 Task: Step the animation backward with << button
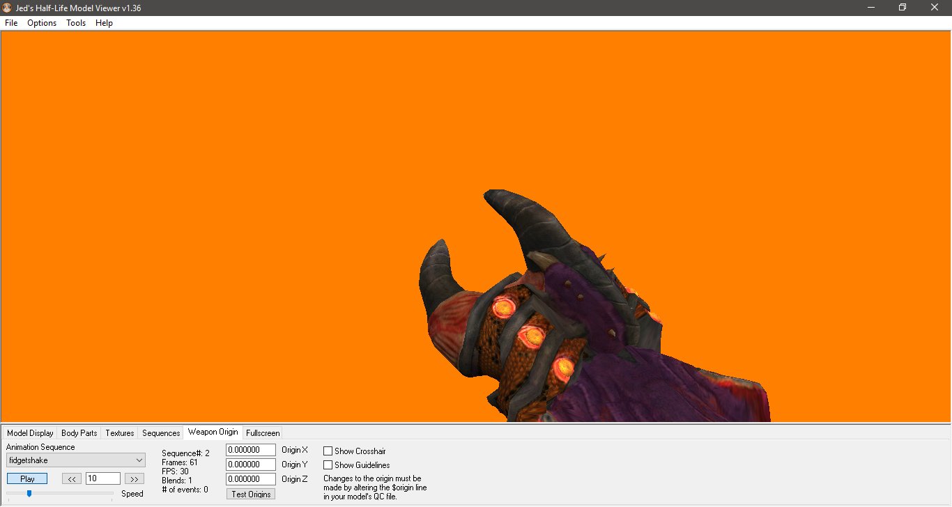click(71, 478)
